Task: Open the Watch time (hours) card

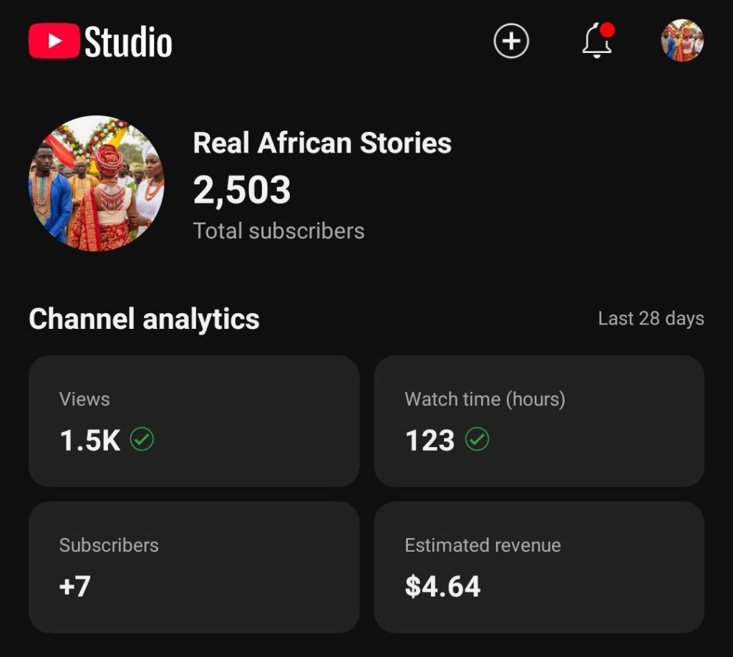Action: (538, 421)
